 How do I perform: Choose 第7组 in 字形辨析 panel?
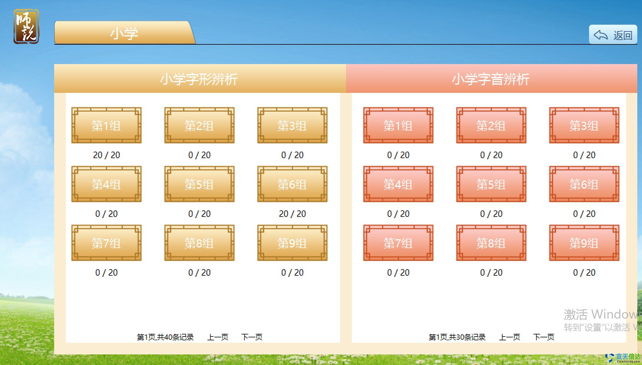[x=107, y=243]
